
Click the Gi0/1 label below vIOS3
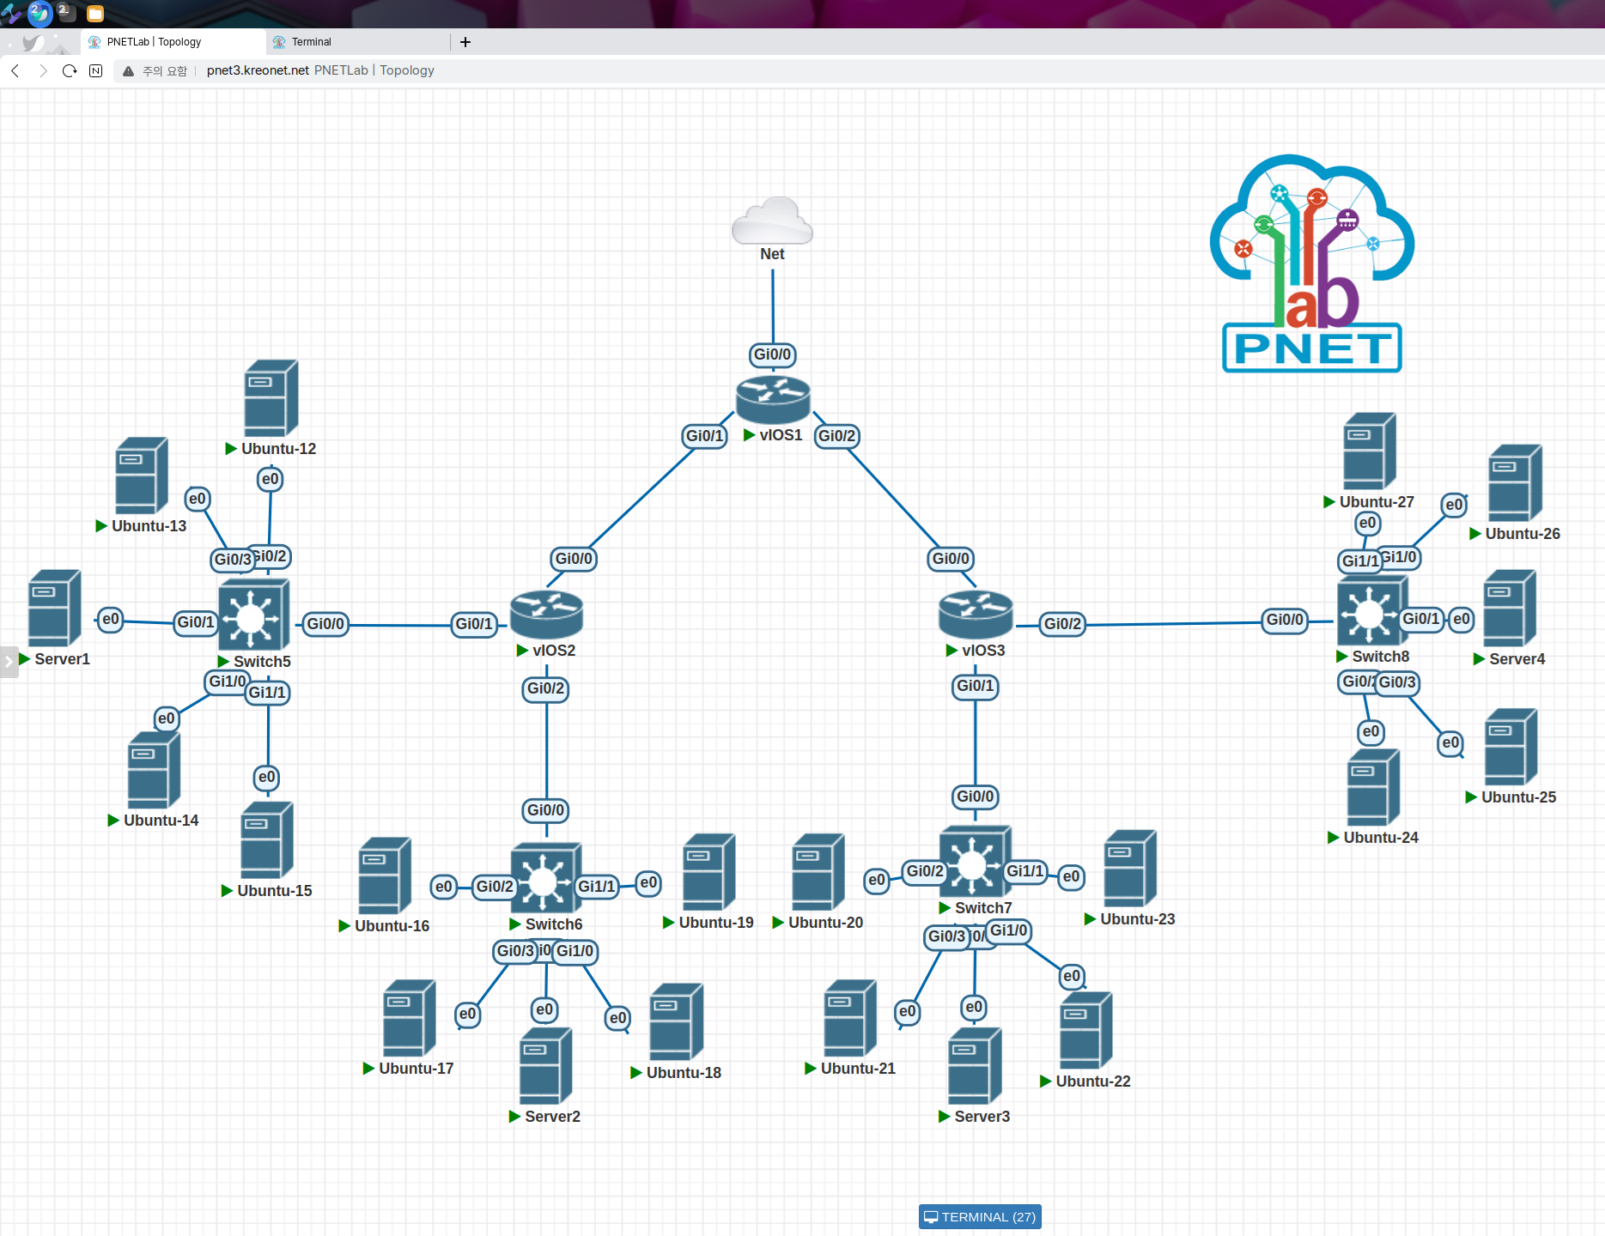point(976,686)
